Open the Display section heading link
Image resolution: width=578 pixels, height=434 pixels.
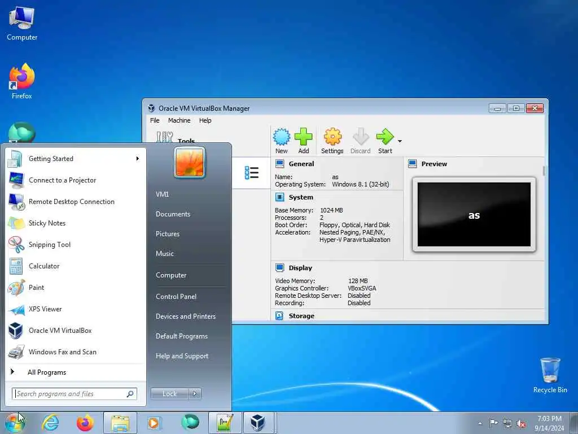point(300,268)
